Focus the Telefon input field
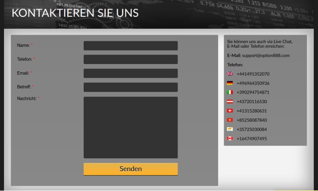The width and height of the screenshot is (318, 191). pos(131,59)
